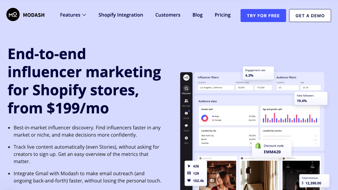
Task: Click the lamp and curtain photo thumbnail
Action: pyautogui.click(x=259, y=175)
